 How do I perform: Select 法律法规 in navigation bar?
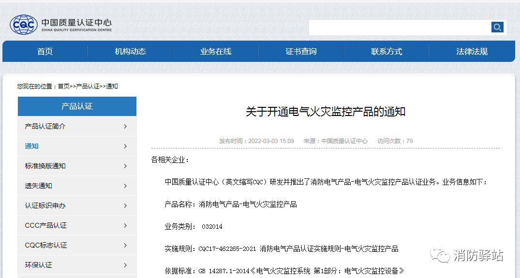pyautogui.click(x=472, y=52)
